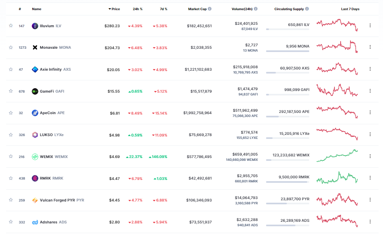Click the Circulating Supply info icon
383x236 pixels.
(307, 9)
